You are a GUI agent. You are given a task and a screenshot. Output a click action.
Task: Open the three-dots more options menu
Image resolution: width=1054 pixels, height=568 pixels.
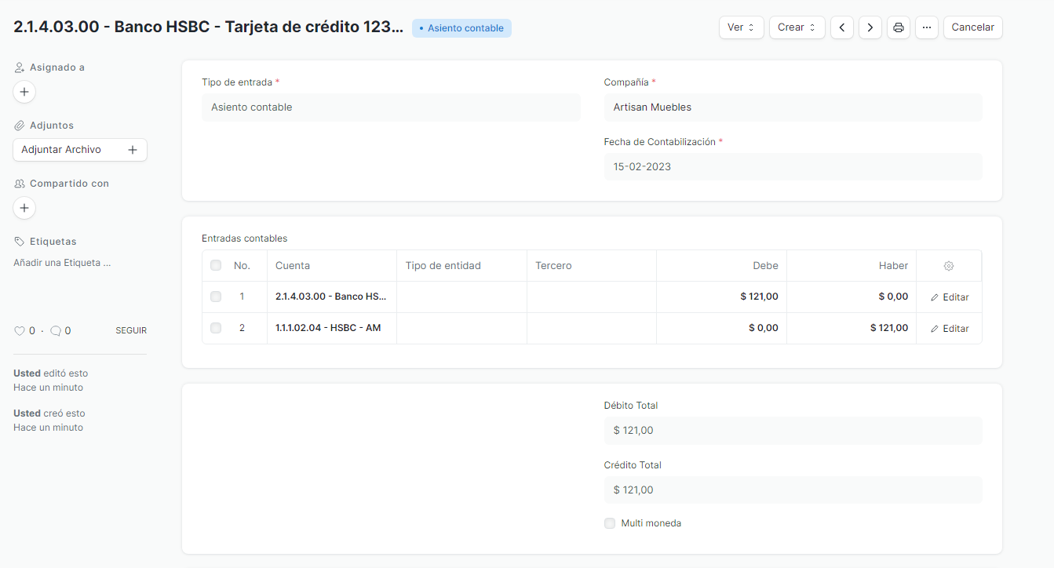(x=926, y=27)
